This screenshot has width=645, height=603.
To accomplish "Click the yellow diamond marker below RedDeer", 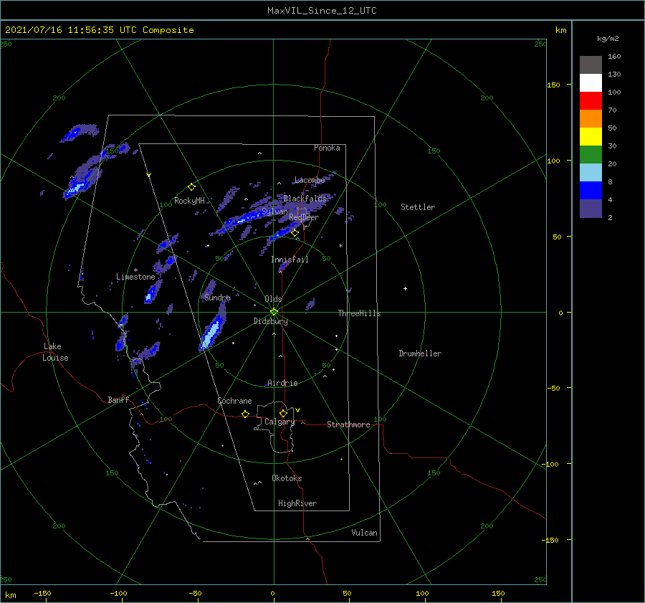I will click(x=295, y=233).
